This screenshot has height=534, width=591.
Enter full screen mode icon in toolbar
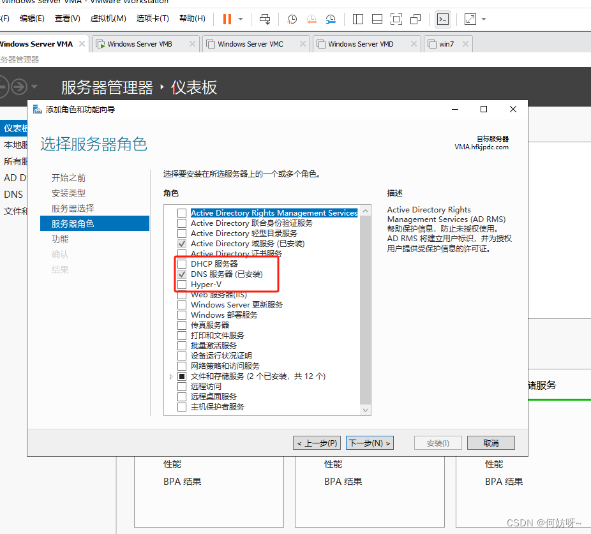click(x=396, y=19)
